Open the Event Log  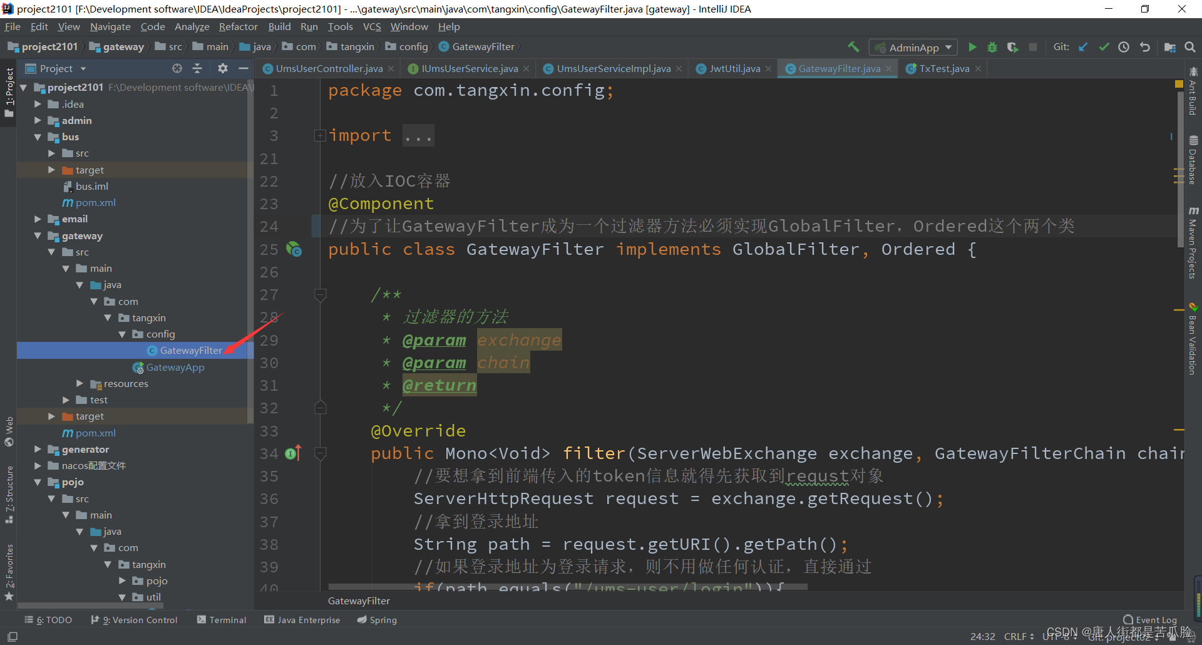tap(1150, 620)
